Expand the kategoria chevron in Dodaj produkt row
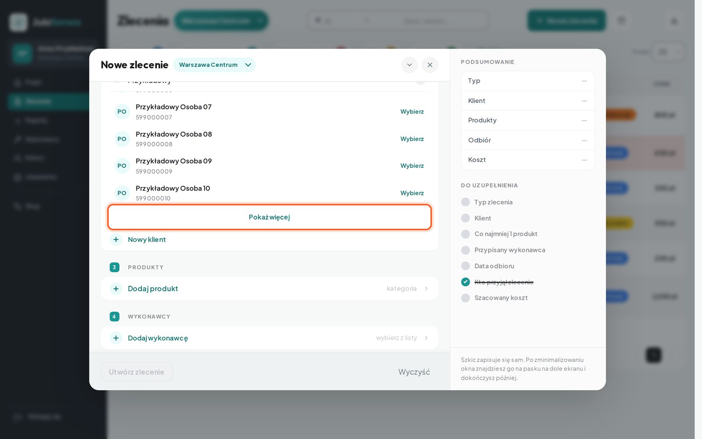702x439 pixels. tap(426, 288)
